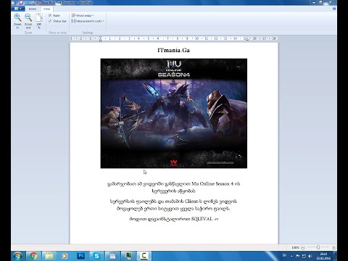Click the status bar zoom in plus button
This screenshot has width=348, height=261.
tap(333, 247)
